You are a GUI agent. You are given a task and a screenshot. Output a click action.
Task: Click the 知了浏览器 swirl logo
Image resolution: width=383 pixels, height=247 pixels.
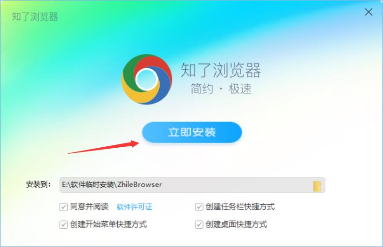pyautogui.click(x=147, y=80)
